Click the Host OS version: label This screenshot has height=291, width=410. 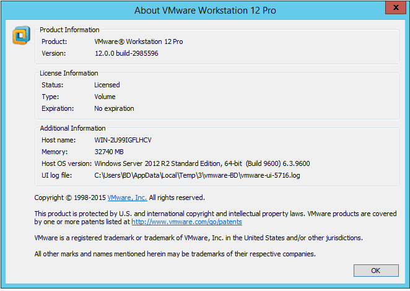(x=67, y=163)
